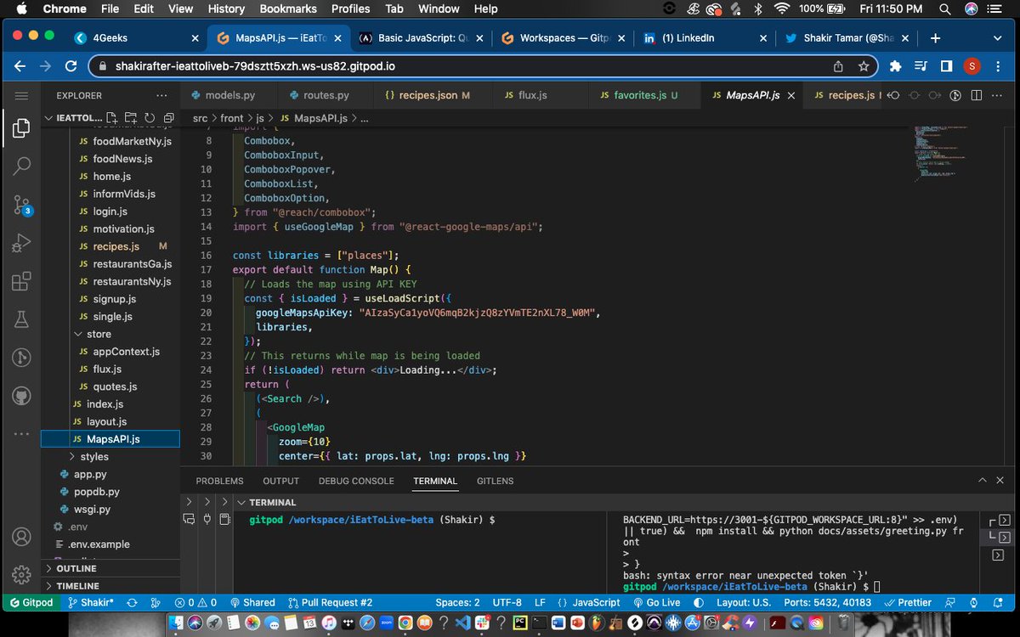The image size is (1020, 637).
Task: Click Chrome's media controls icon
Action: coord(921,66)
